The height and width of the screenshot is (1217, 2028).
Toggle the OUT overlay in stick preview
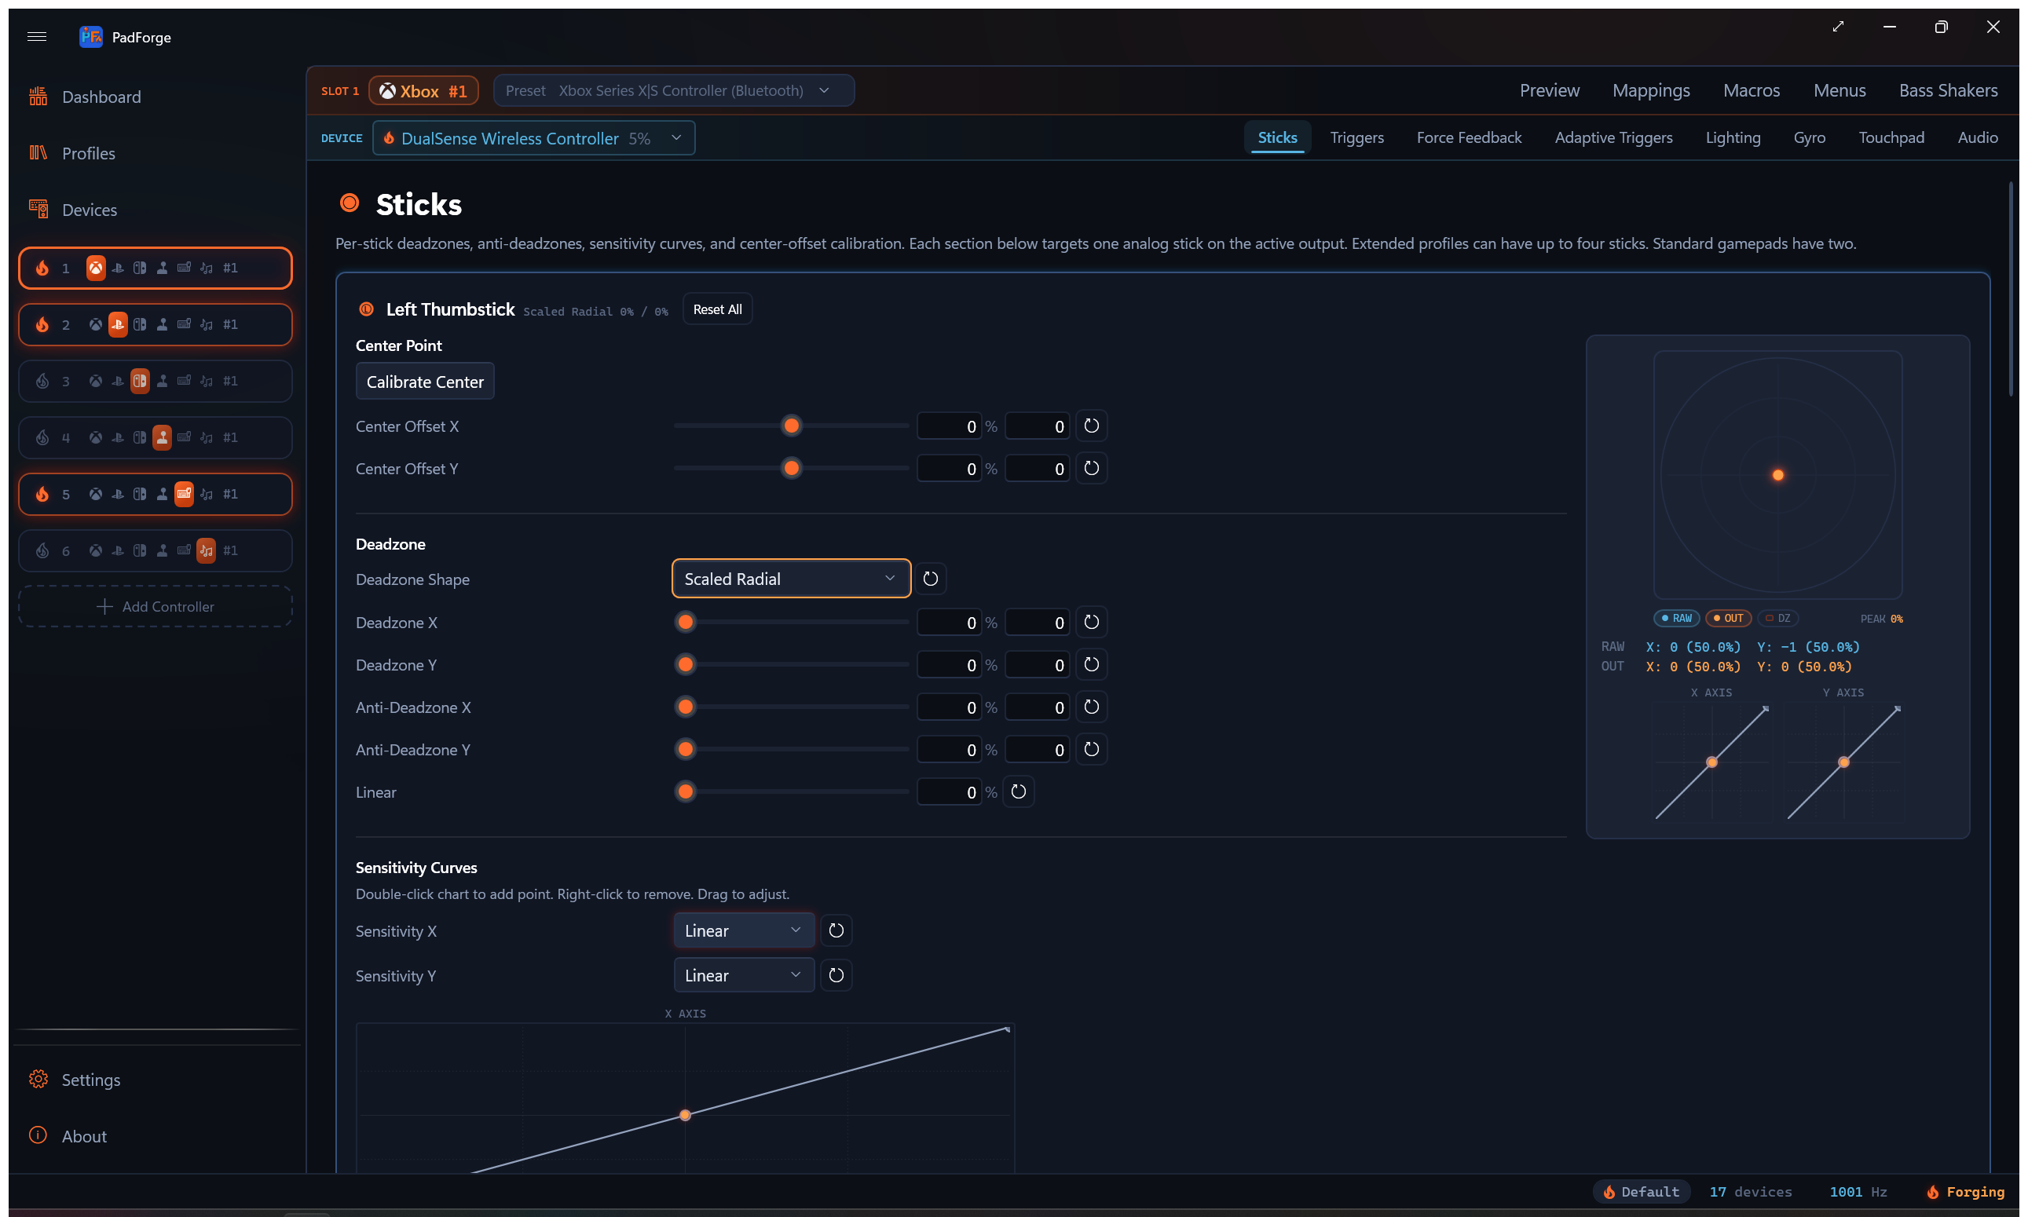(1728, 619)
